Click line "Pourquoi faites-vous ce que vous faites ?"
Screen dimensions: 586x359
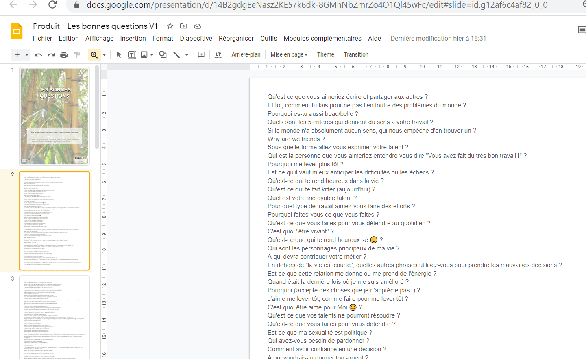[323, 215]
